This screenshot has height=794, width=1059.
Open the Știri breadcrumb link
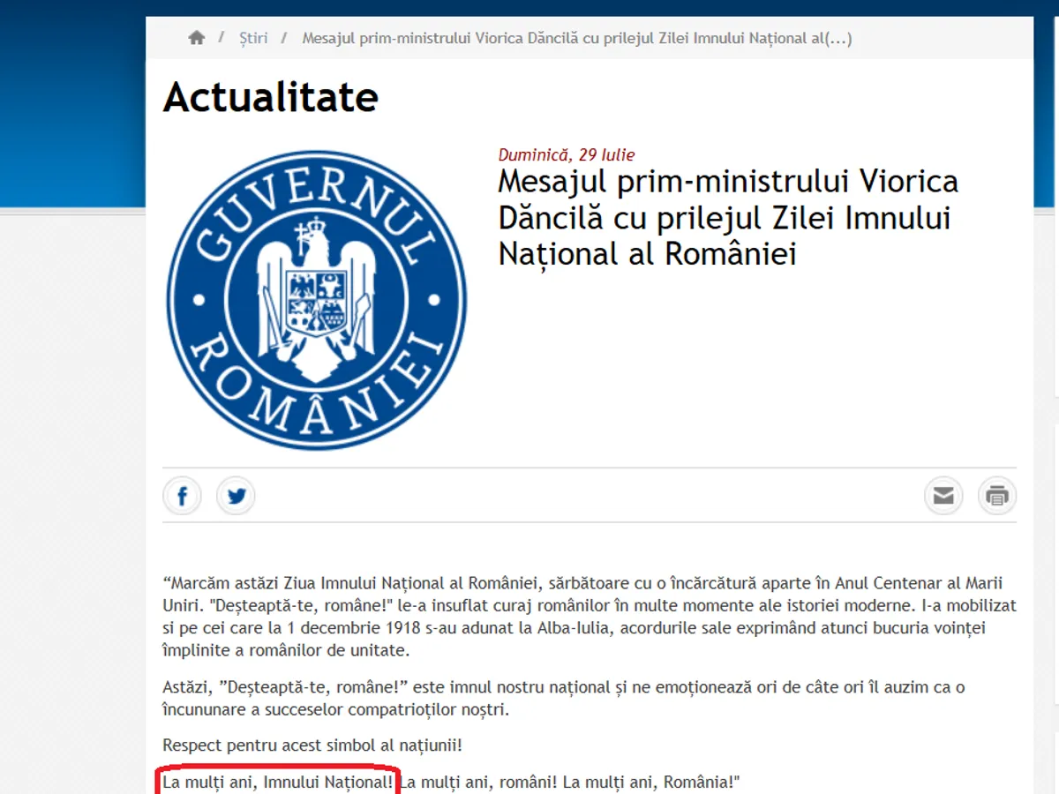point(253,38)
